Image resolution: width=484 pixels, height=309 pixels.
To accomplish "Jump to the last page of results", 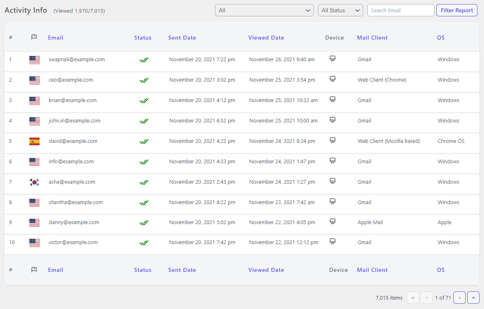I will (473, 298).
